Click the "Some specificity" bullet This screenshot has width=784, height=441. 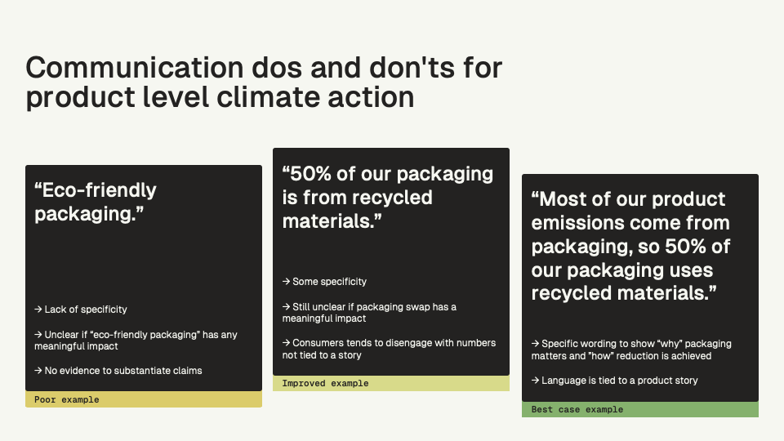point(325,282)
